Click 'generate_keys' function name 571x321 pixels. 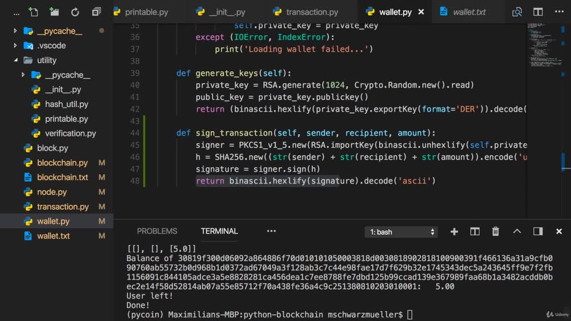click(x=227, y=73)
